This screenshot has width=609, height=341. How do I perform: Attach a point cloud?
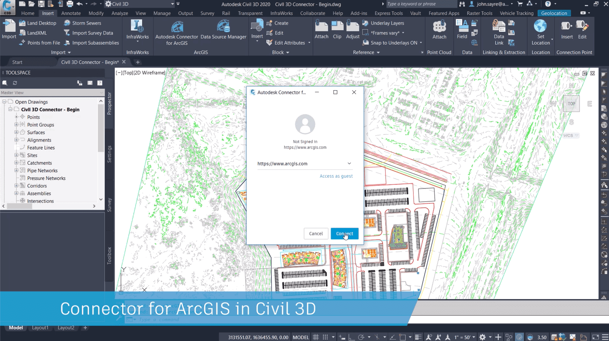pyautogui.click(x=439, y=27)
